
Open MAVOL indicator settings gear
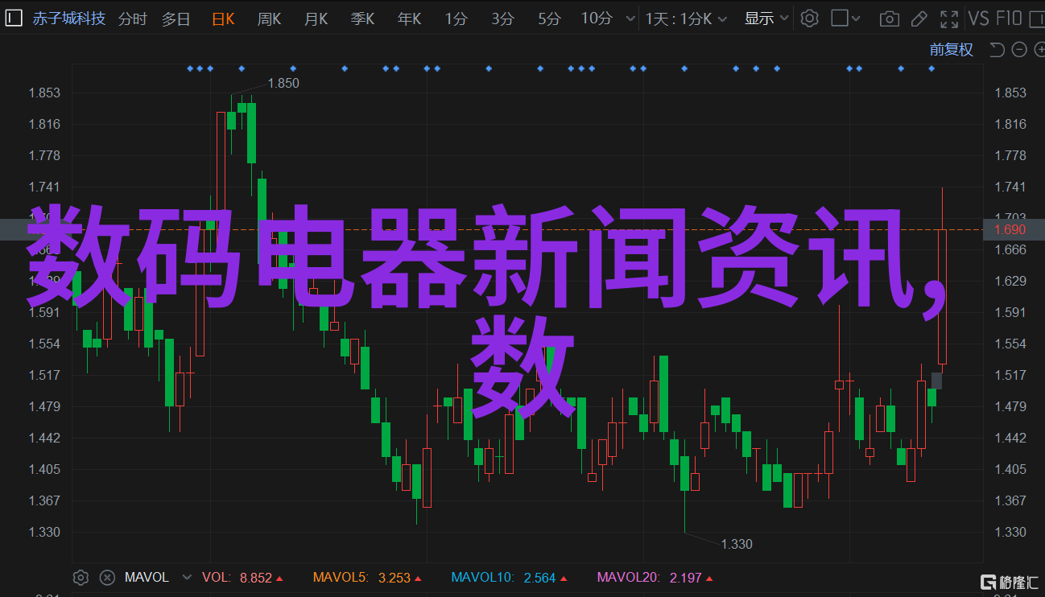click(x=81, y=578)
